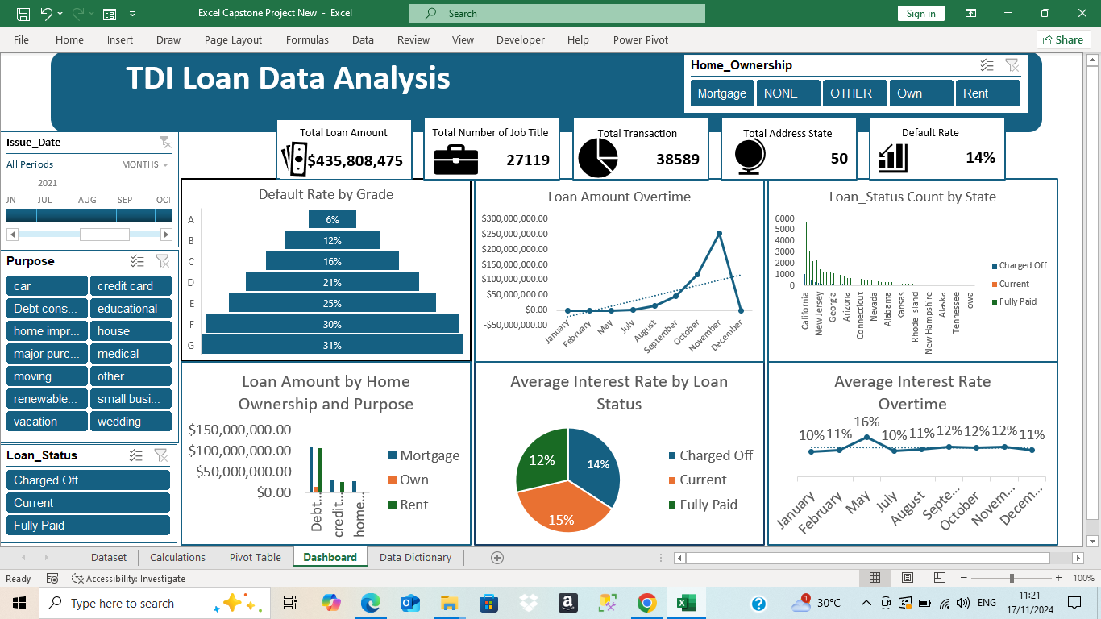Select wedding in the Purpose slicer
Screen dimensions: 1101x619
(x=131, y=421)
